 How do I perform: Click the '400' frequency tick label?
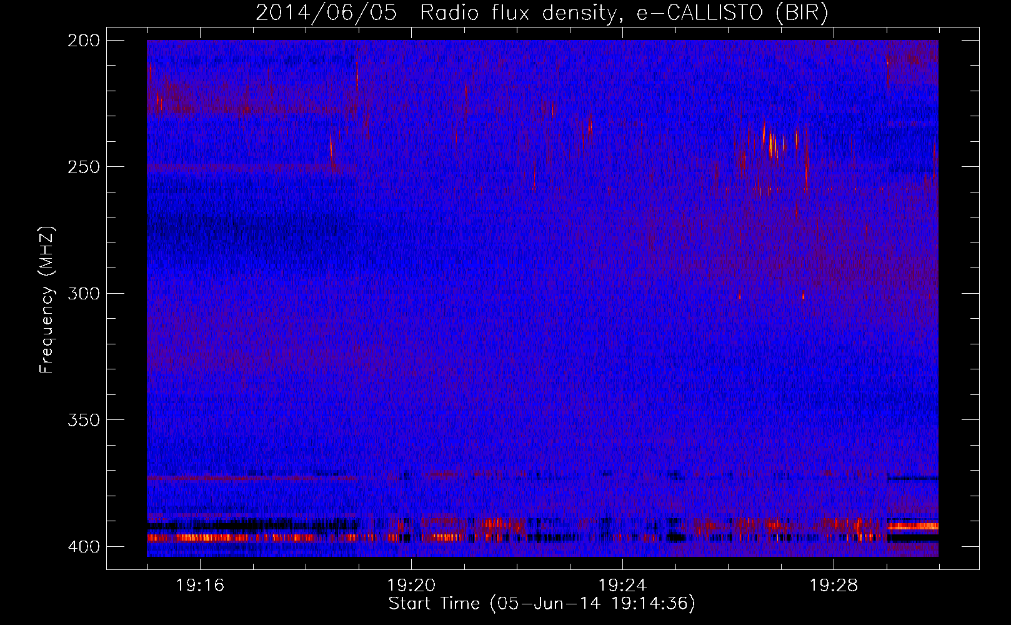[83, 547]
